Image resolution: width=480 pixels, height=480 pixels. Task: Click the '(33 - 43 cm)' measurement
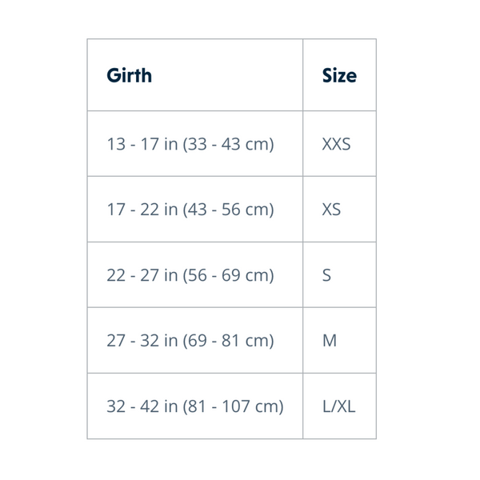[229, 145]
